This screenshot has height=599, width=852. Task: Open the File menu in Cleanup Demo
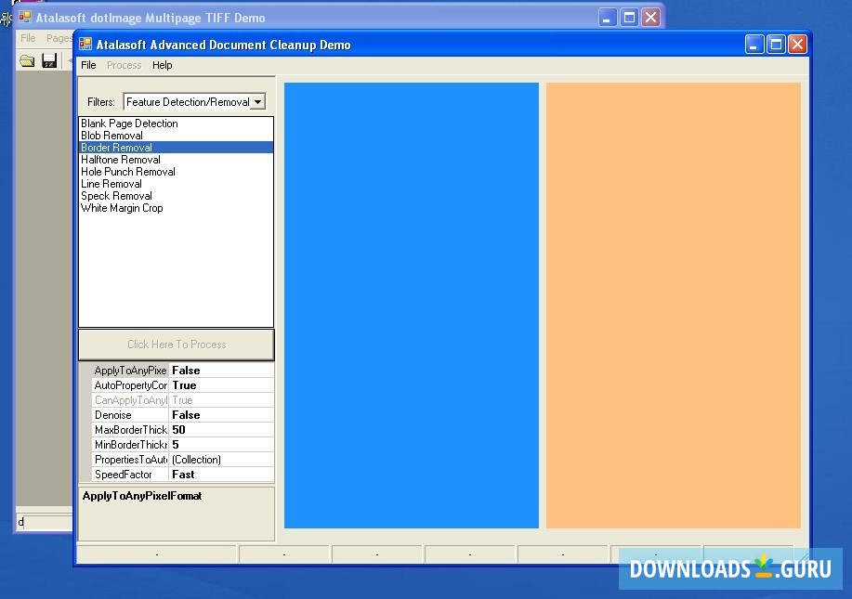88,65
